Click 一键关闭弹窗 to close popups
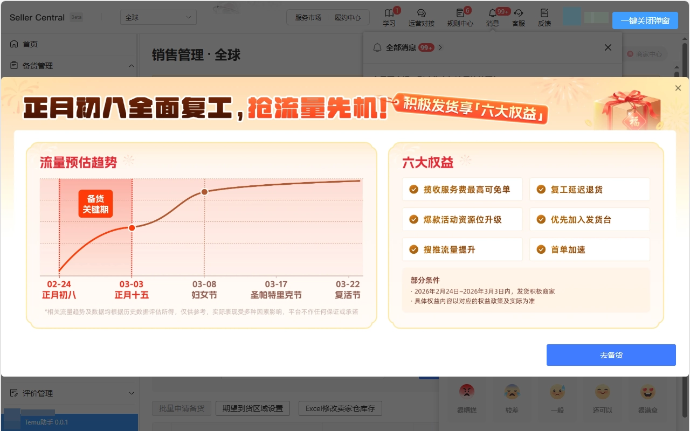 645,20
